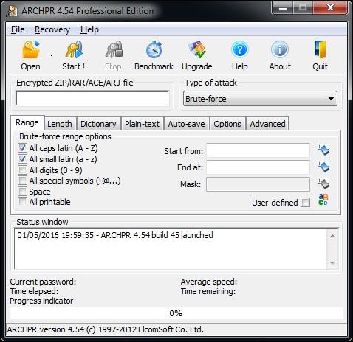The image size is (353, 342).
Task: Open the File menu
Action: [x=18, y=29]
